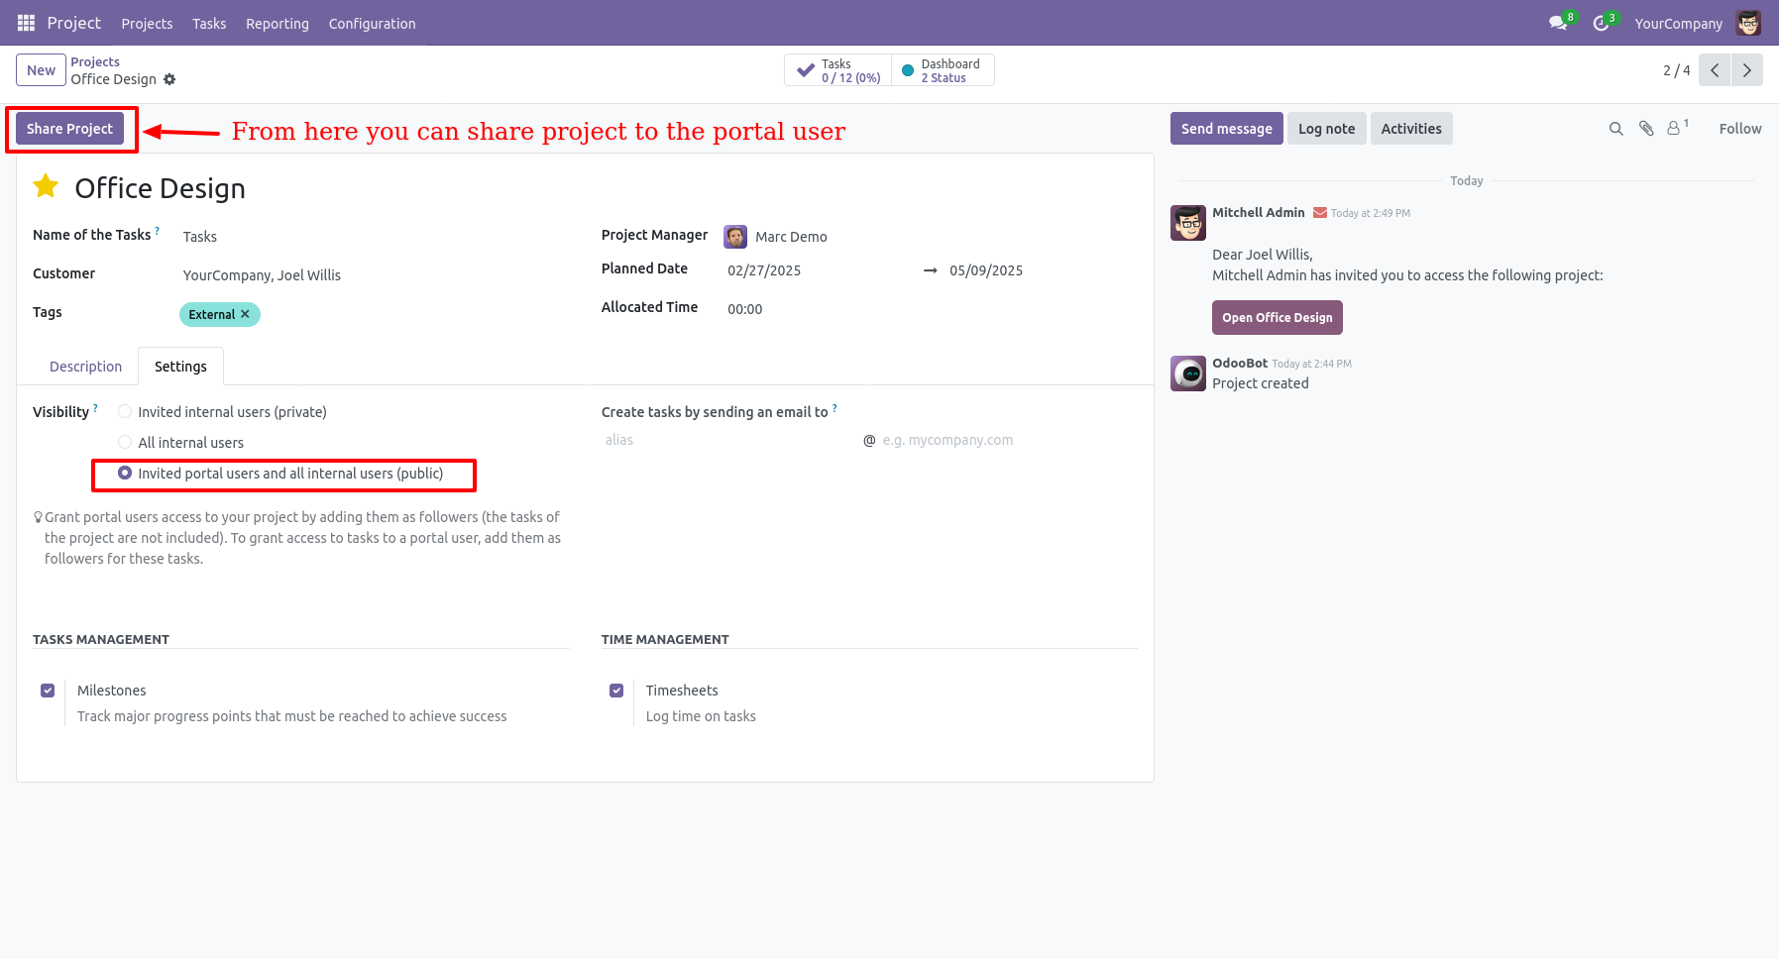Click the Share Project button

(69, 129)
